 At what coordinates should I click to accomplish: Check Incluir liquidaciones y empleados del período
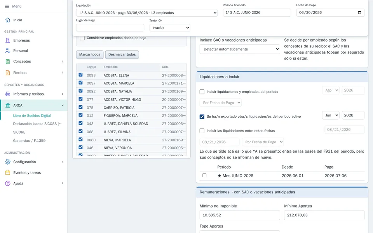[x=202, y=92]
